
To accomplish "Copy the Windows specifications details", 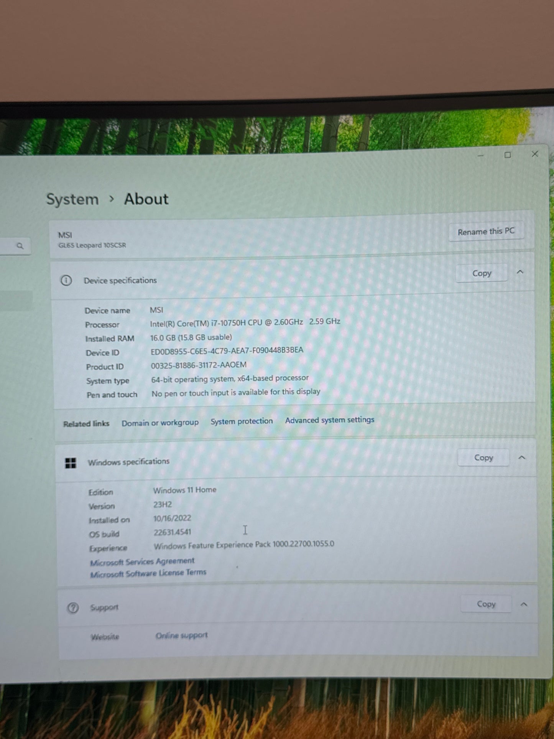I will click(483, 458).
